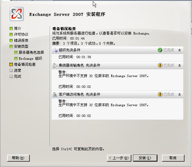Screen dimensions: 192x167
Task: Click the 集线器传输角色 先决条件 header title
Action: (x=79, y=65)
